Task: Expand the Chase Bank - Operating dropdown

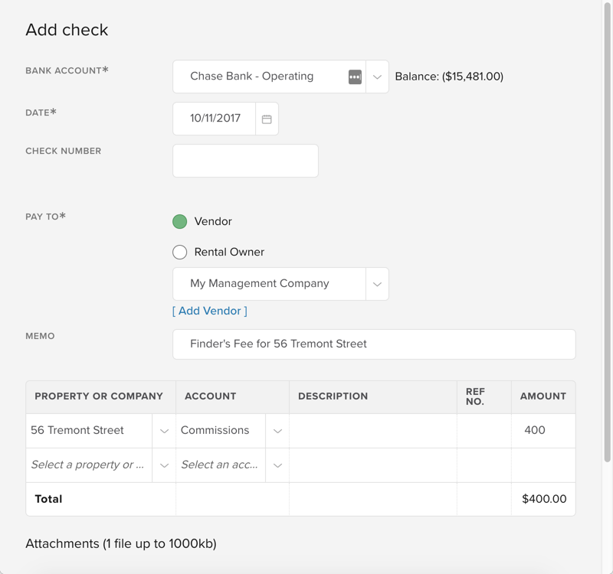Action: click(x=376, y=77)
